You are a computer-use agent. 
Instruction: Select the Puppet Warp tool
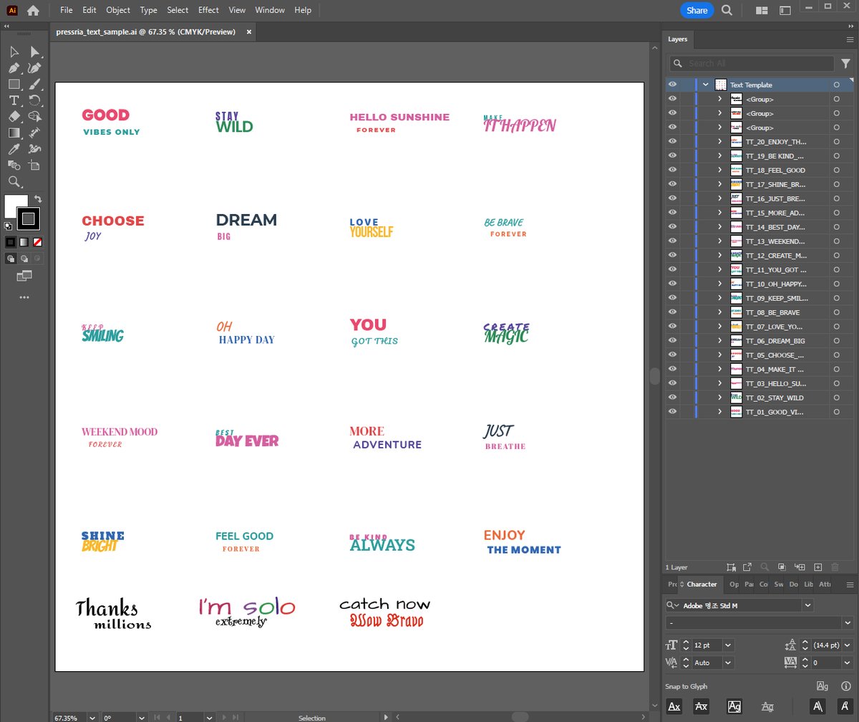point(34,149)
